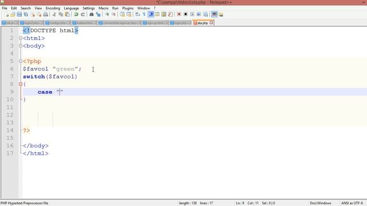The image size is (367, 206).
Task: Click the Open file folder icon
Action: [13, 14]
